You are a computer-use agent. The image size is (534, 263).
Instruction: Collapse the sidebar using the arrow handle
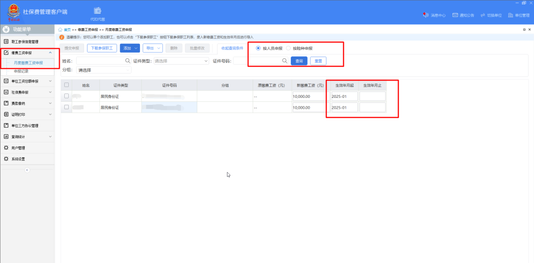27,170
